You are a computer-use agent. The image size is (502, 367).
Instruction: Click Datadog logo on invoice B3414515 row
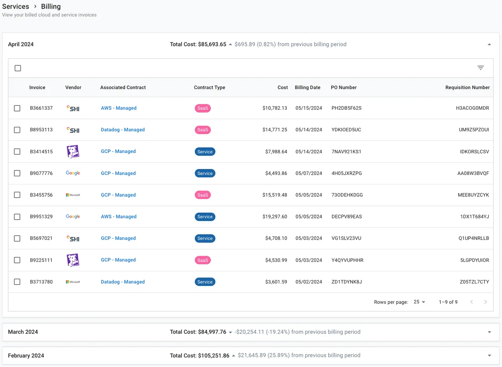point(73,151)
